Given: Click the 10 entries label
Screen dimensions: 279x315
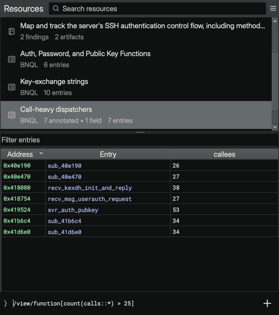Looking at the screenshot, I should pos(58,93).
